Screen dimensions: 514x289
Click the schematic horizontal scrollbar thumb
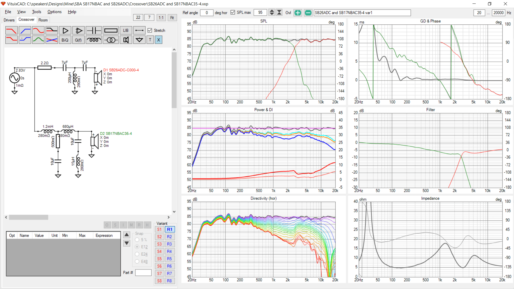pyautogui.click(x=29, y=217)
